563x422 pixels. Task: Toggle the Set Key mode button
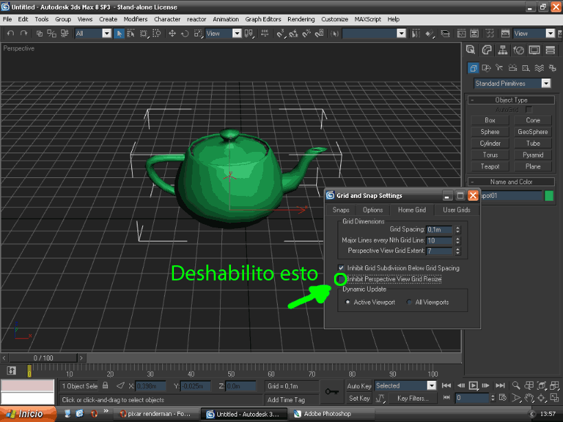click(x=359, y=399)
